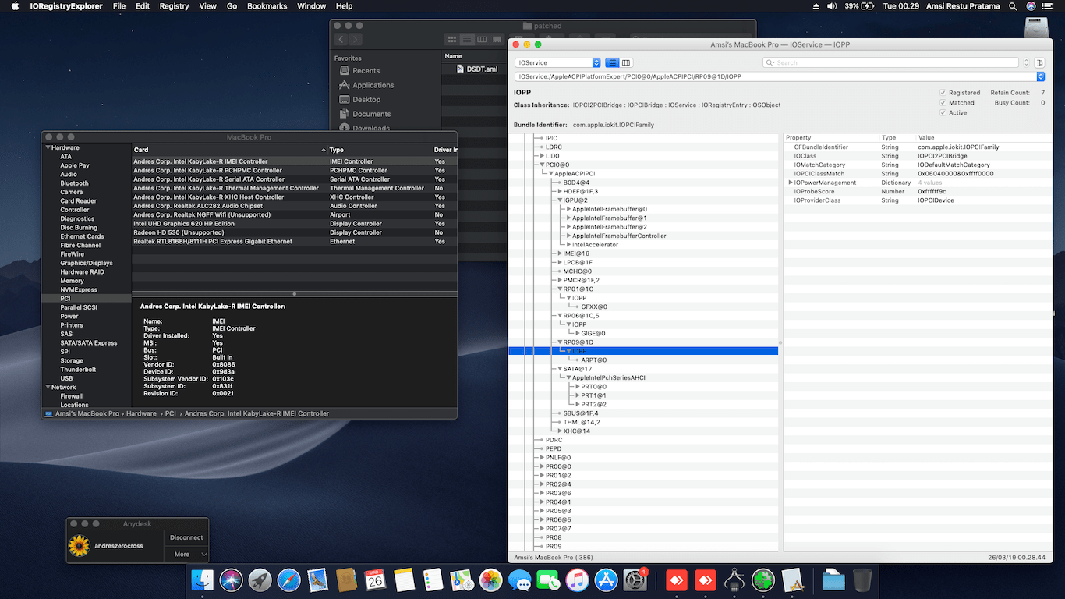
Task: Click Disconnect in the Anydesk window
Action: (186, 537)
